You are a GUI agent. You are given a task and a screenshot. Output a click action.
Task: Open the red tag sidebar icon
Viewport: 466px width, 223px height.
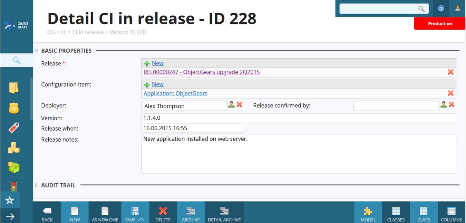coord(14,128)
